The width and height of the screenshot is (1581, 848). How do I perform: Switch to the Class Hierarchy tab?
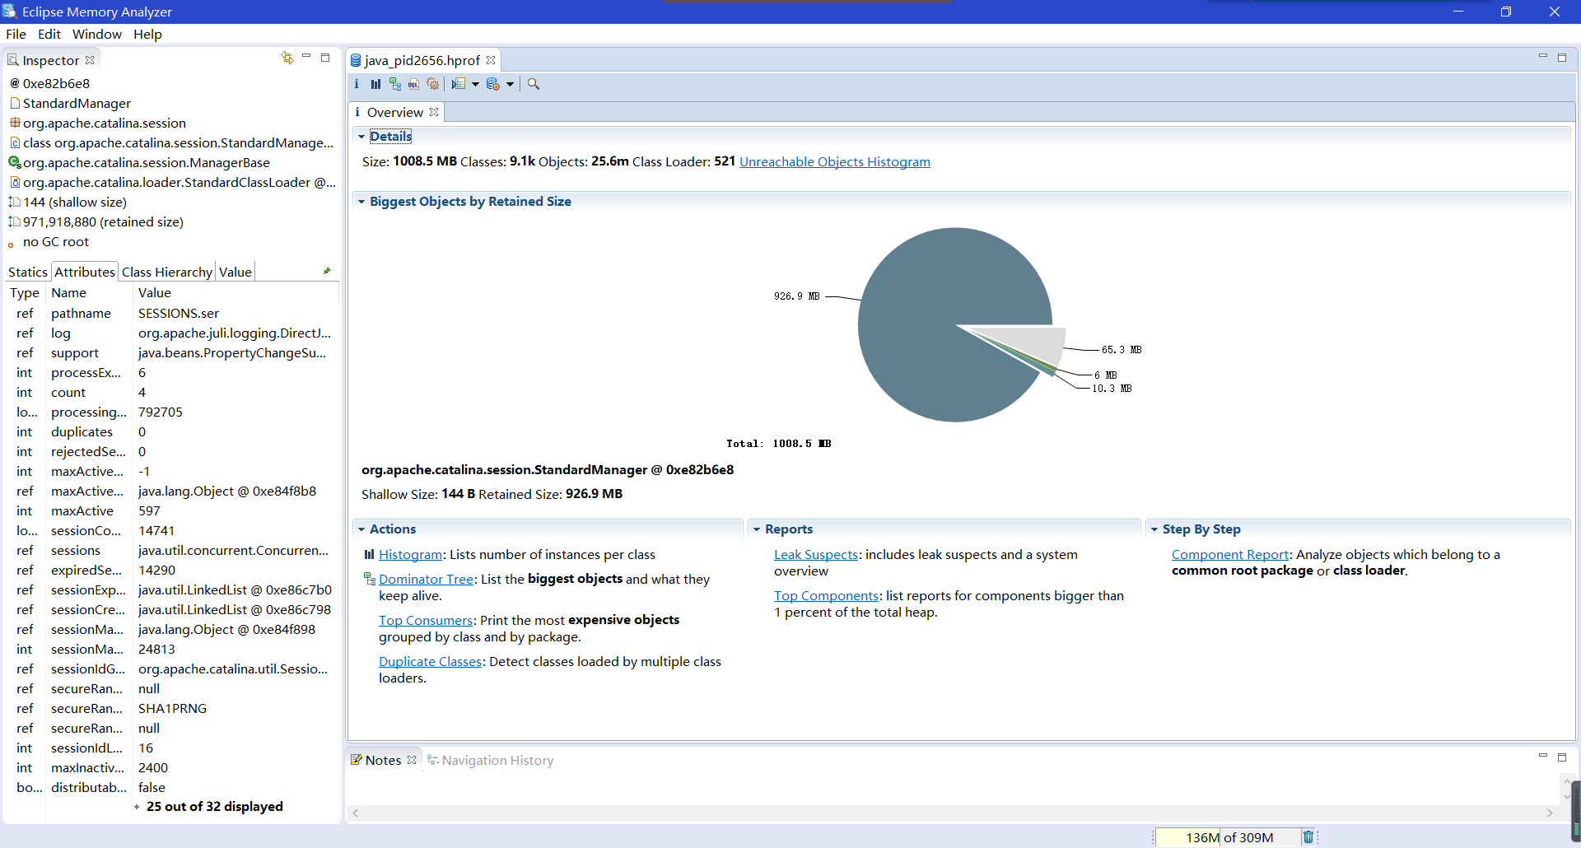(x=167, y=272)
